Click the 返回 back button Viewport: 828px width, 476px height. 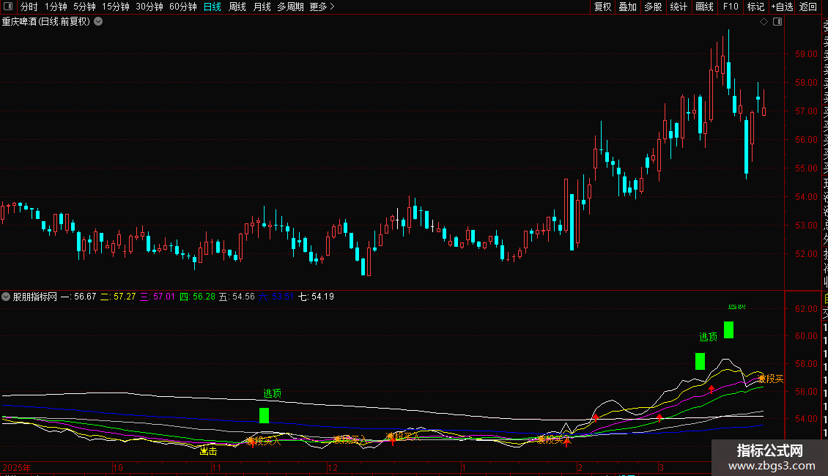tap(807, 7)
